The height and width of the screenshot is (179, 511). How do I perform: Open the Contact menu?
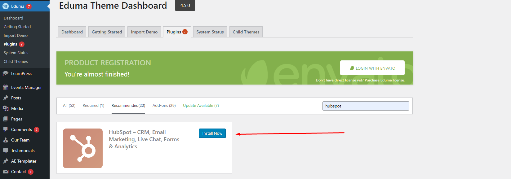coord(19,172)
